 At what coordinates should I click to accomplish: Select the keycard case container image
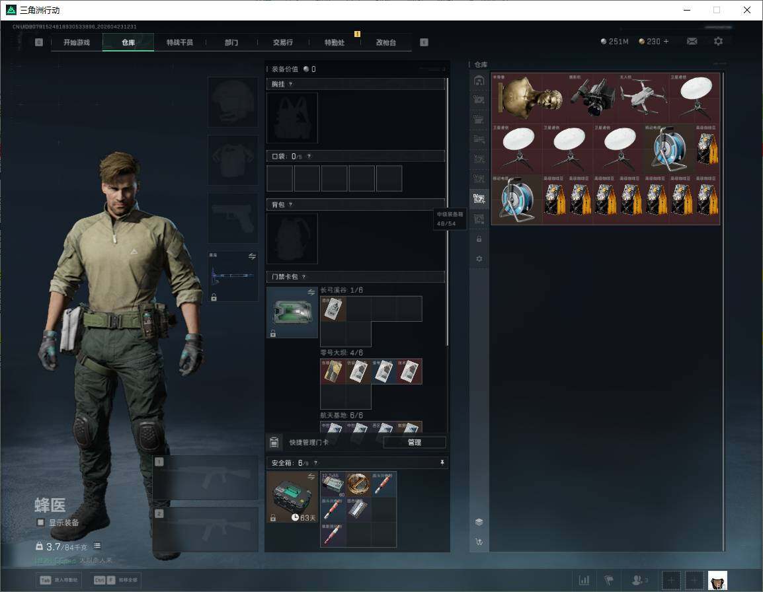292,313
